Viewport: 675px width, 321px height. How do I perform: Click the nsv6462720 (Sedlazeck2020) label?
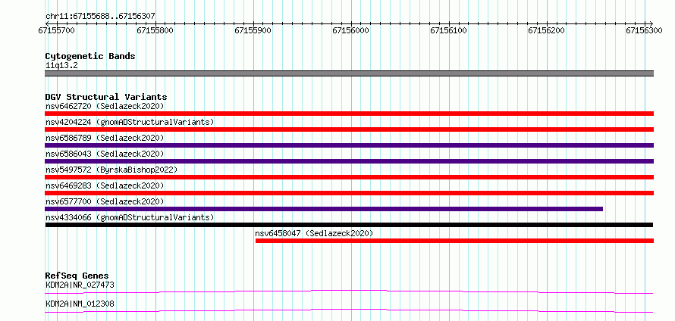coord(105,106)
